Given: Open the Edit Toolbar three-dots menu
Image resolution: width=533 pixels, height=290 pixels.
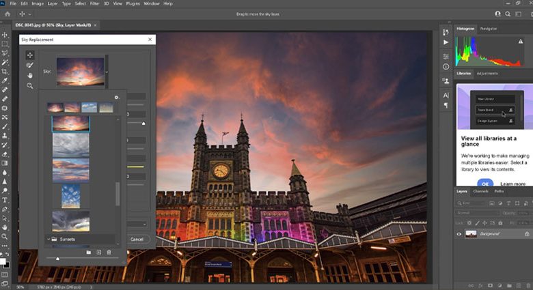Looking at the screenshot, I should (5, 246).
